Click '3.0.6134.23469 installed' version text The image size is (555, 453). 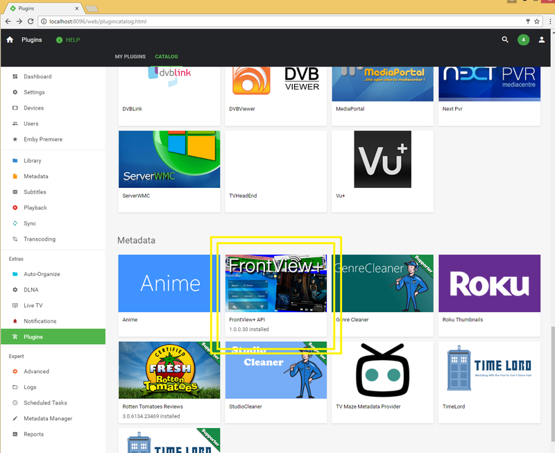tap(151, 416)
